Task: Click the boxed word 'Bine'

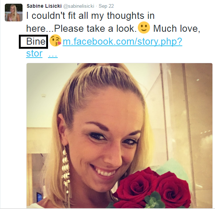Action: (36, 41)
